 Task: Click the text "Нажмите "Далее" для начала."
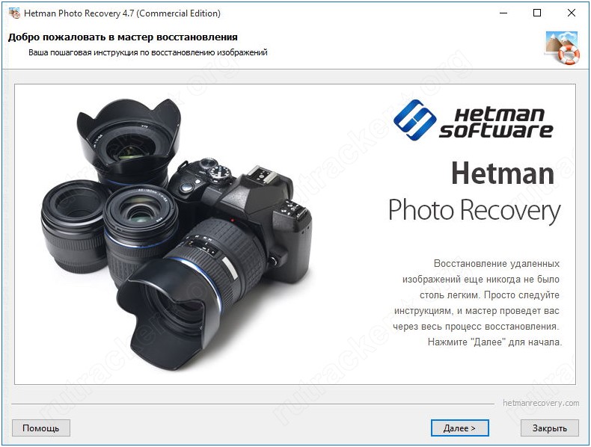coord(494,342)
